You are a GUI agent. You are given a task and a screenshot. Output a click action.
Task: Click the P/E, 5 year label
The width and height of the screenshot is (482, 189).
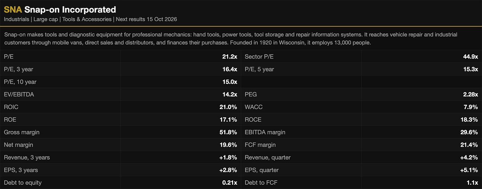coord(259,69)
